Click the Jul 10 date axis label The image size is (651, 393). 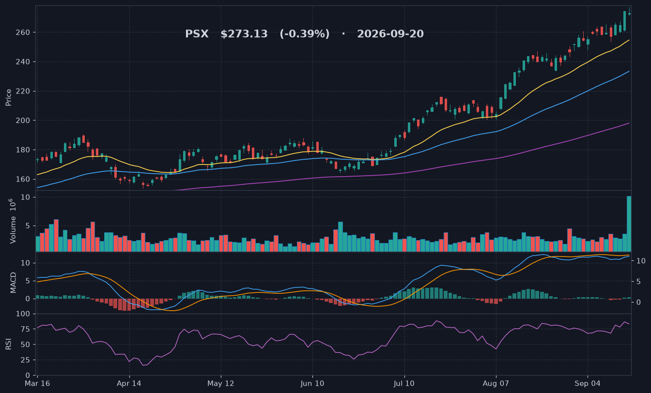404,383
